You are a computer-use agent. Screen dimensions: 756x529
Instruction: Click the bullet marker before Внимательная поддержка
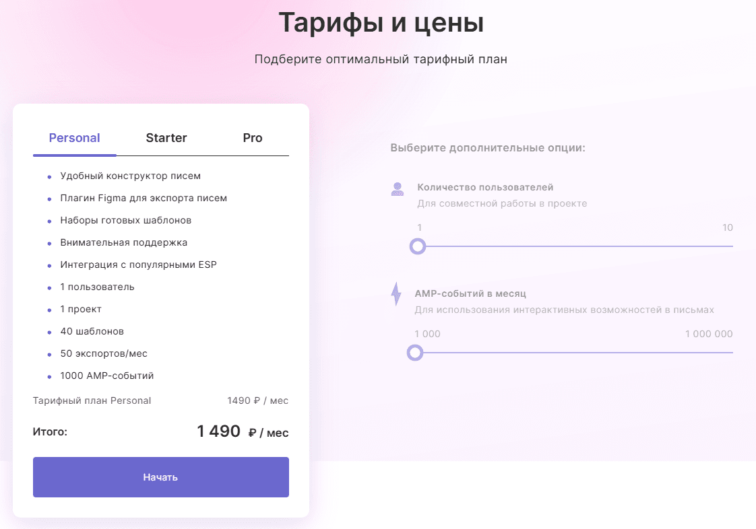[48, 242]
